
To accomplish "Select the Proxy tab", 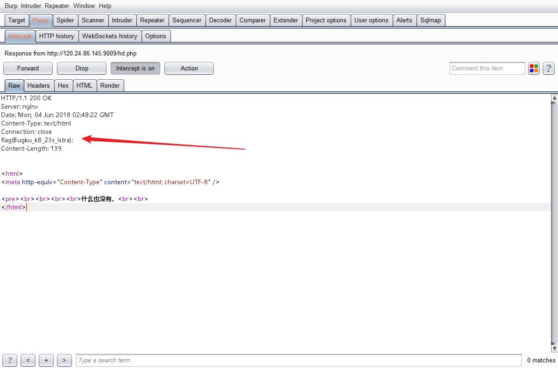I will point(41,20).
